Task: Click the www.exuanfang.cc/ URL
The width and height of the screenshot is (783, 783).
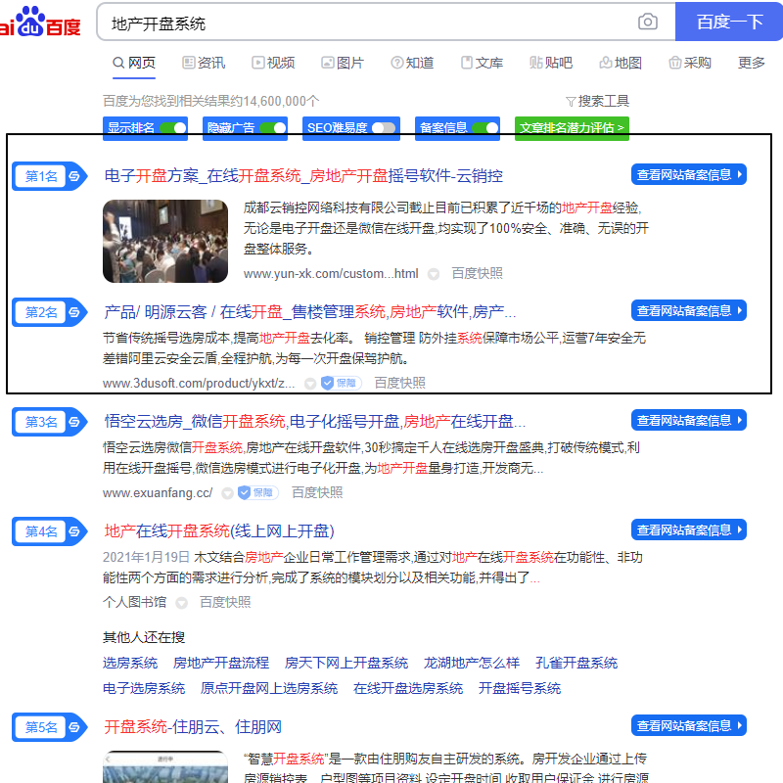Action: click(158, 493)
